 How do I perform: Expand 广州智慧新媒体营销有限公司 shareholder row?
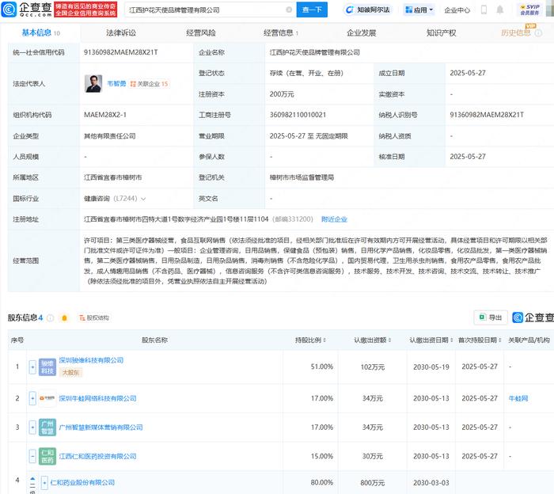pyautogui.click(x=32, y=427)
